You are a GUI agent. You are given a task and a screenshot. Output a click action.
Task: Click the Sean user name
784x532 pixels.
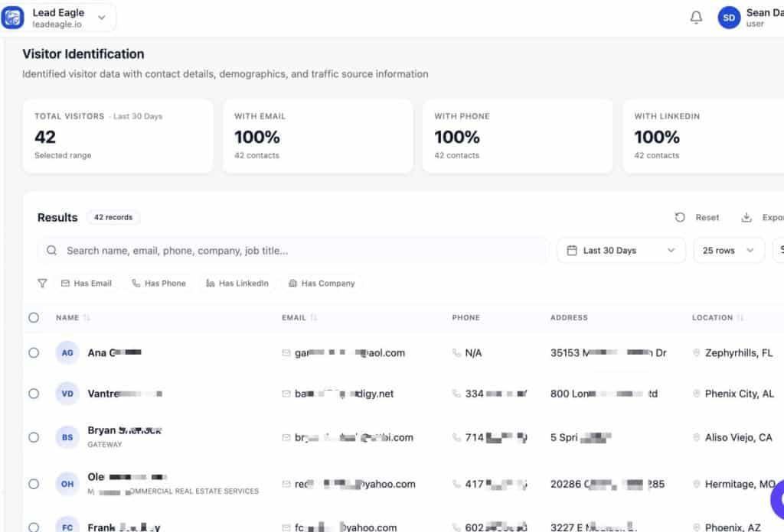point(765,12)
